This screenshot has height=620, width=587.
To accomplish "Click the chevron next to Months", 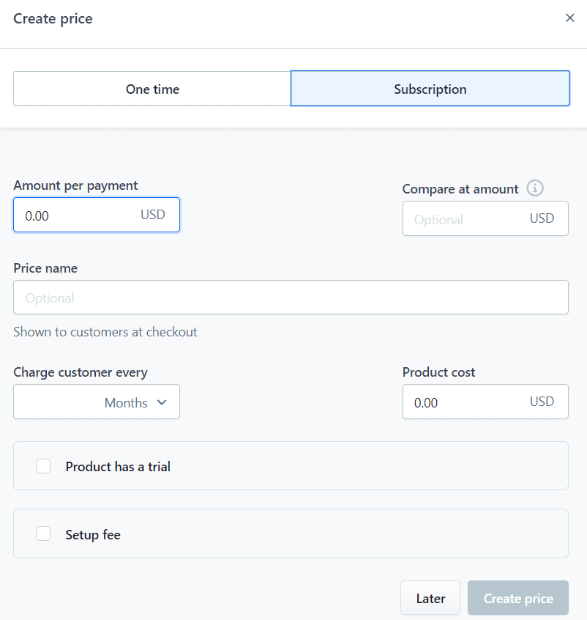I will pos(162,402).
